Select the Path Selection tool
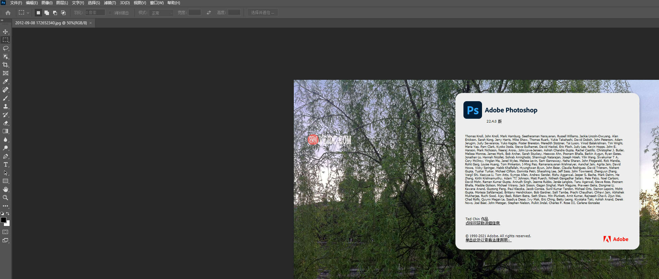This screenshot has width=659, height=279. click(5, 173)
